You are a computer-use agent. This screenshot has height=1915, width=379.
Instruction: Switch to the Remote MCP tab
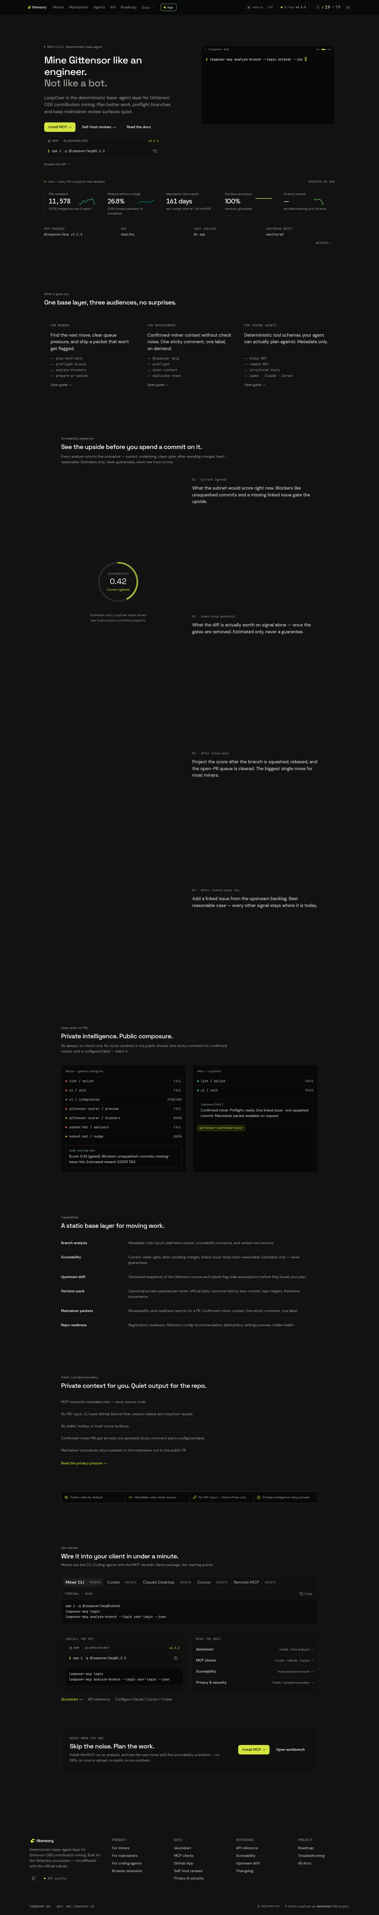pos(254,1582)
